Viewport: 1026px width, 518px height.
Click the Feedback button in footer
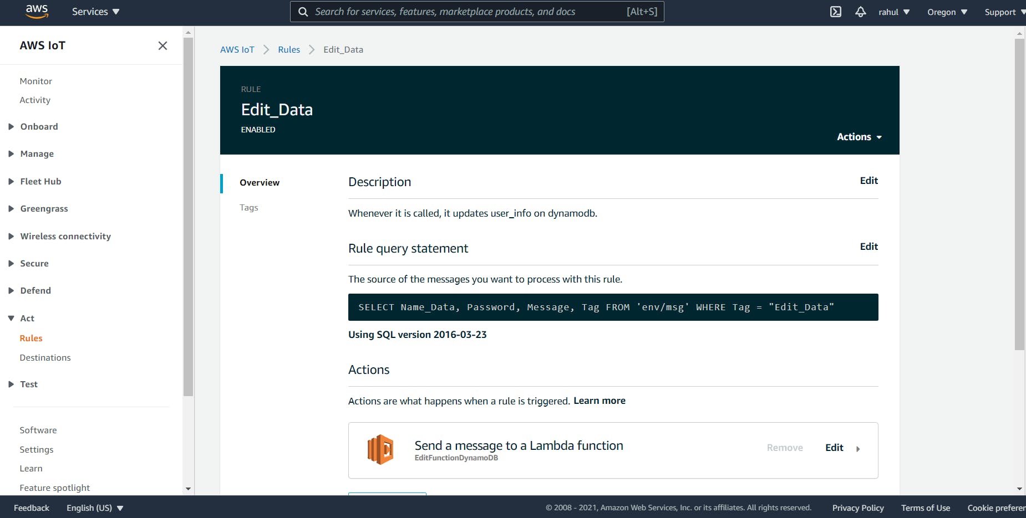[x=32, y=508]
